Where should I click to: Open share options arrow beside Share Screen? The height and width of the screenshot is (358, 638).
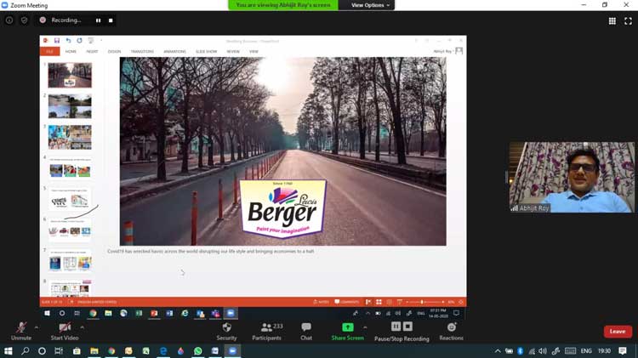365,327
